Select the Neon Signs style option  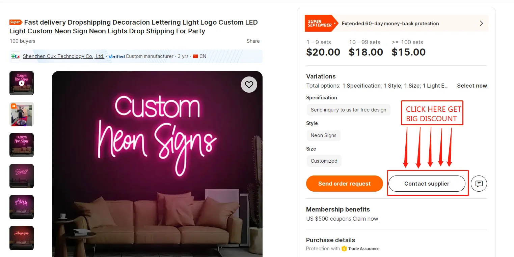[x=323, y=135]
